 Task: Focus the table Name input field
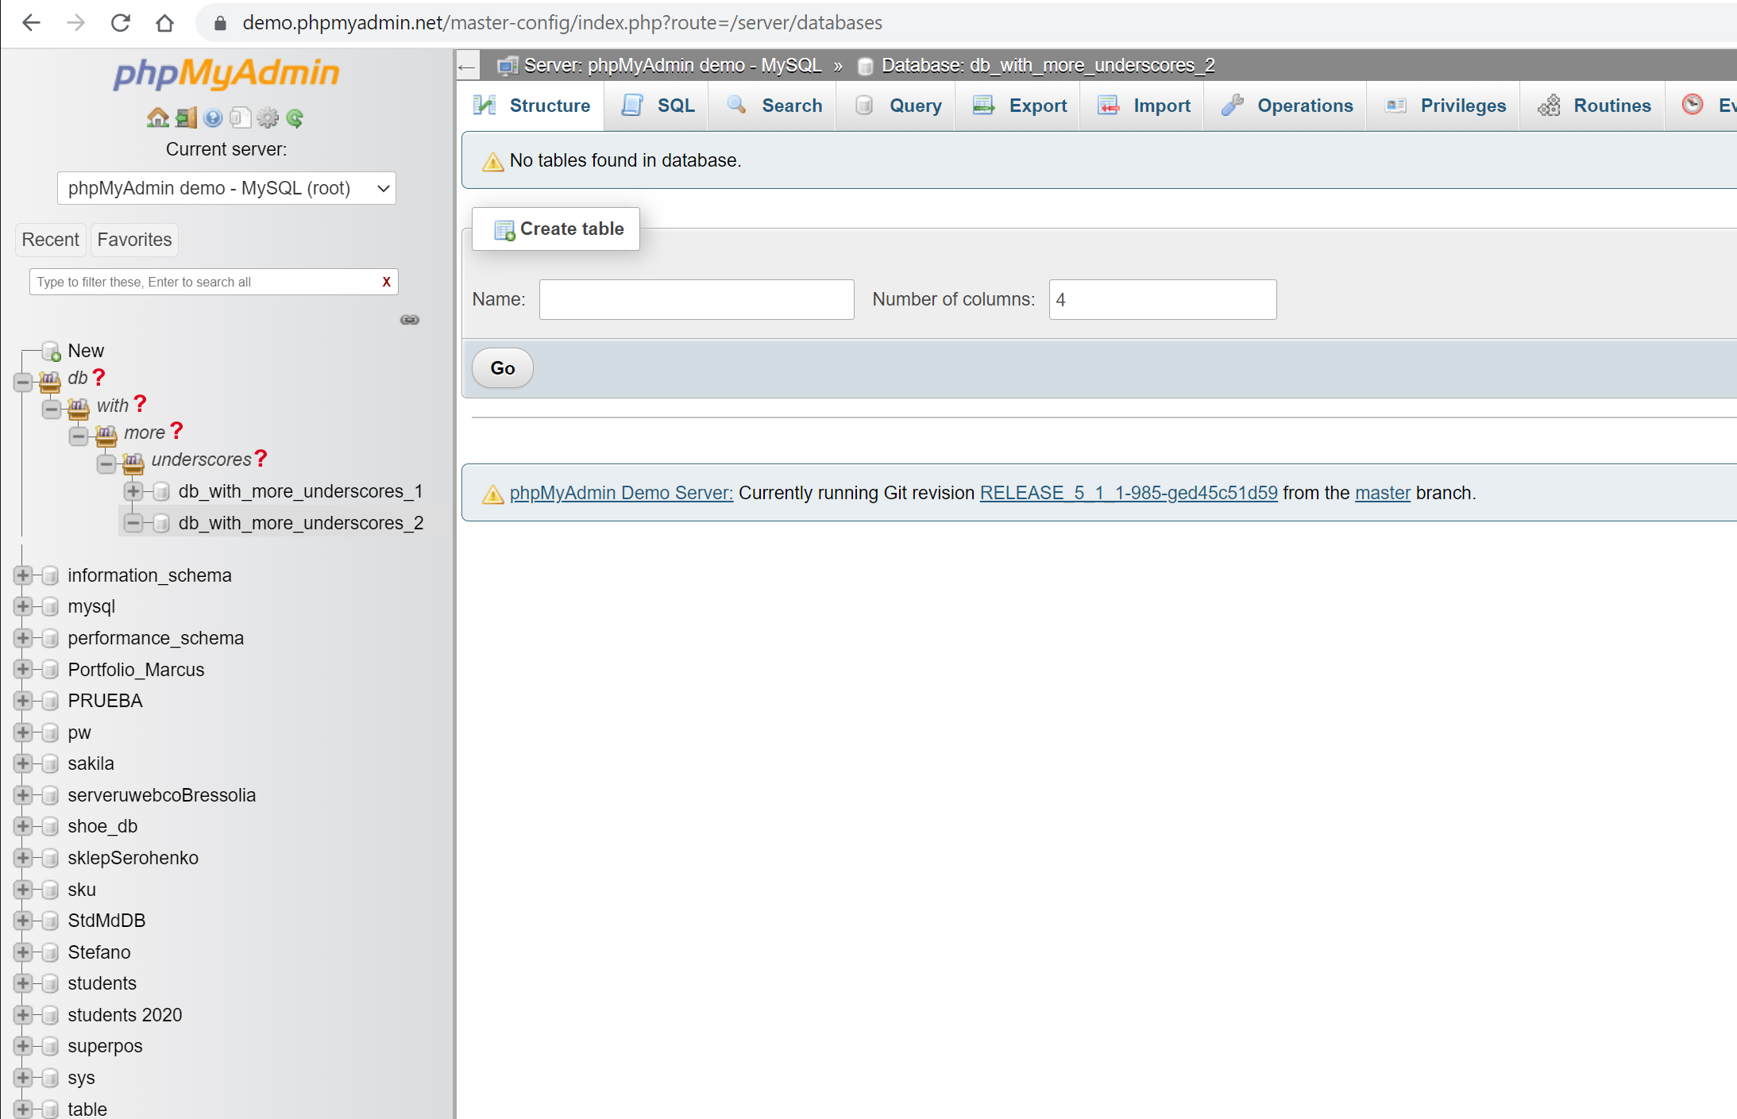point(696,299)
